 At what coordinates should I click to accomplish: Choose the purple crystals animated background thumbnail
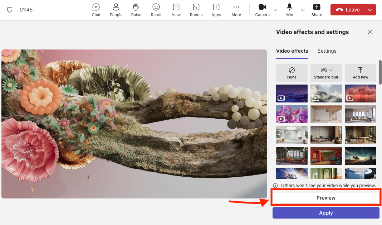[292, 114]
